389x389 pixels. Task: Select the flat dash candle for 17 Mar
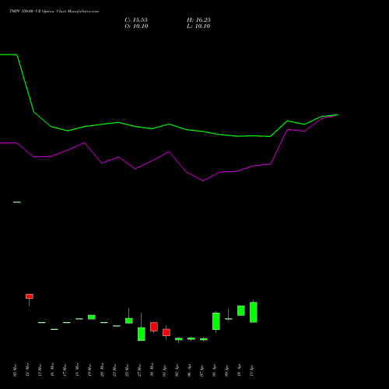click(67, 322)
